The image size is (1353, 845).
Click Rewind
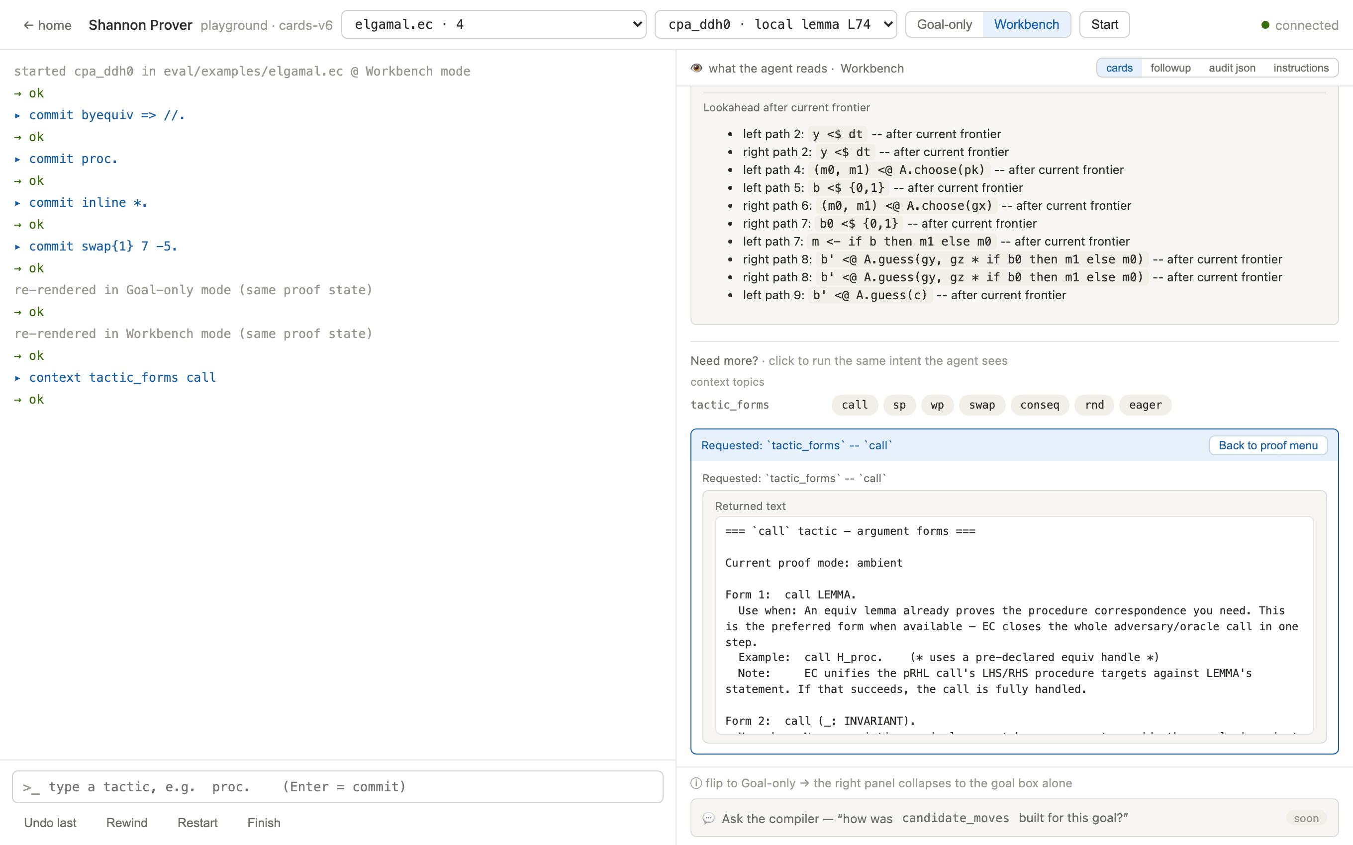tap(127, 823)
